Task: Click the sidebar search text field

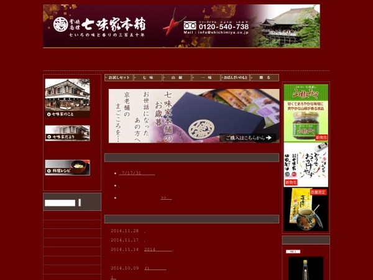Action: point(60,203)
